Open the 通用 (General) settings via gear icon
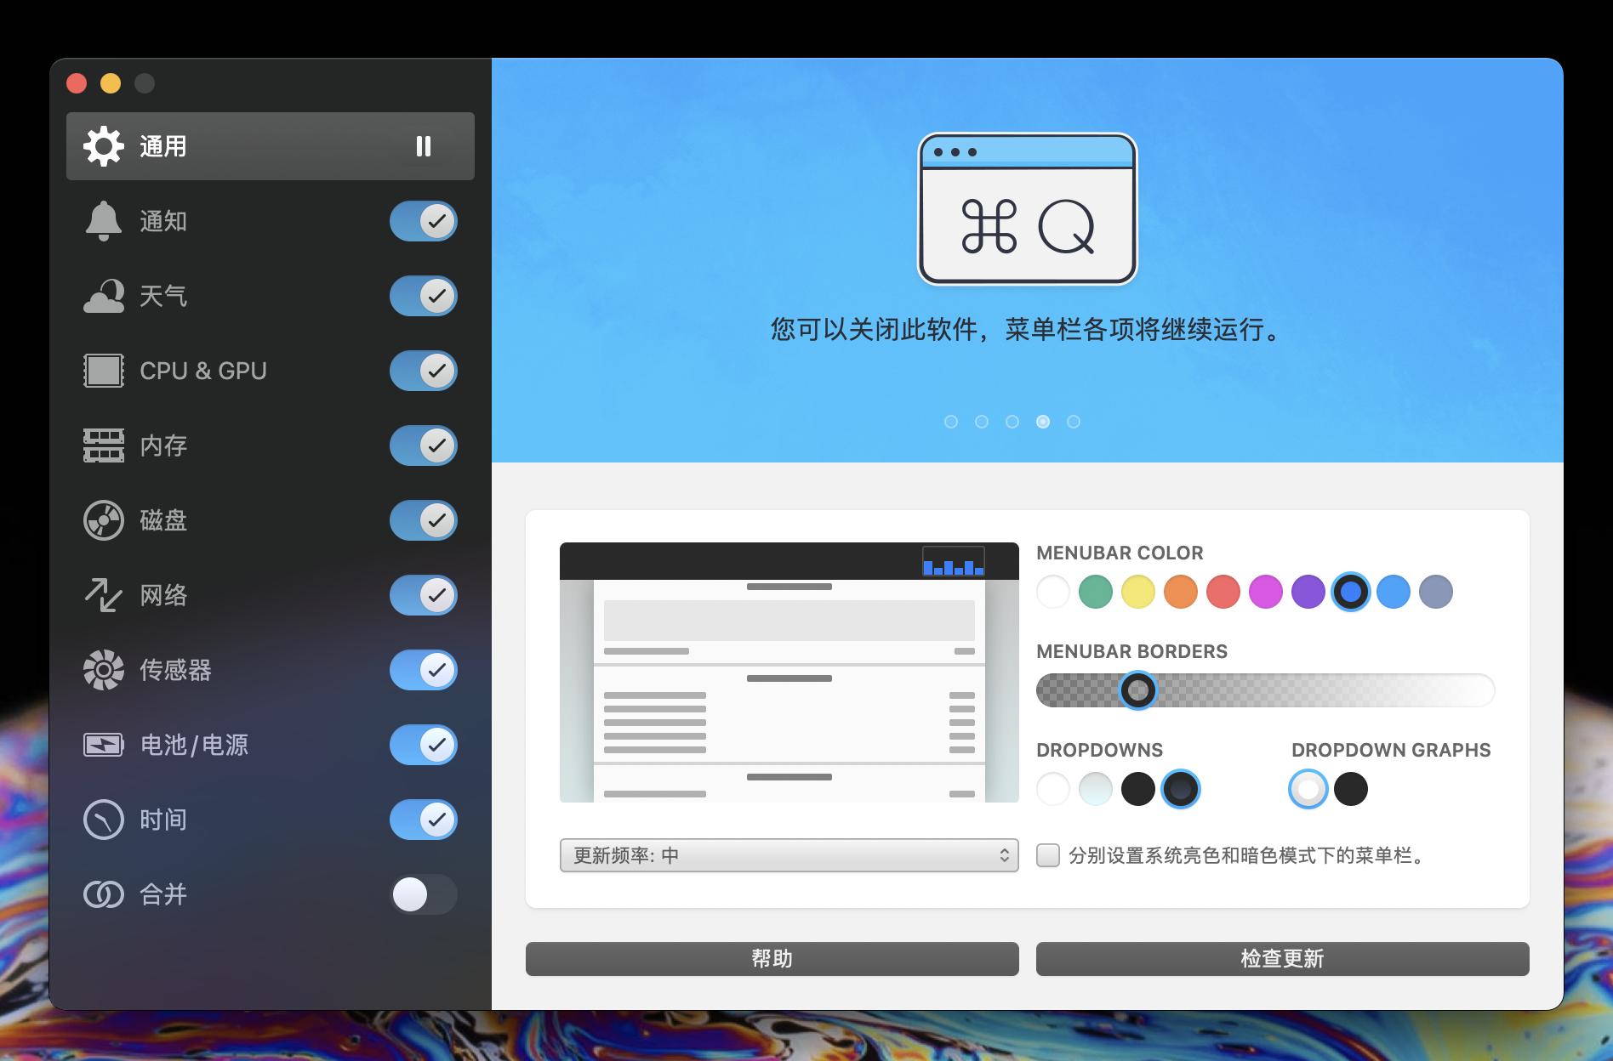 pyautogui.click(x=104, y=146)
